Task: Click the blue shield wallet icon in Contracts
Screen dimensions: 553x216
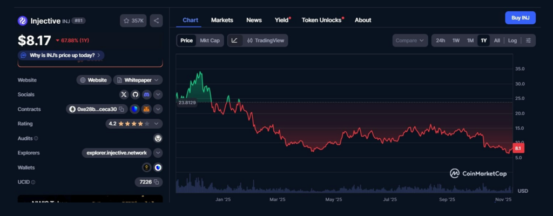Action: point(134,110)
